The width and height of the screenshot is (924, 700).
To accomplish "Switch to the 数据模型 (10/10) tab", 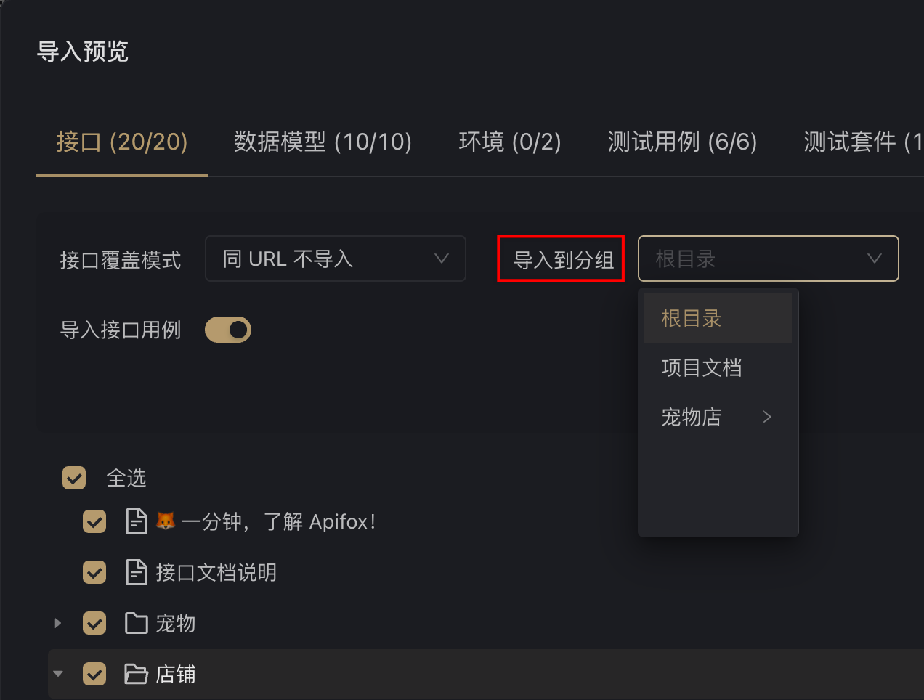I will (323, 142).
